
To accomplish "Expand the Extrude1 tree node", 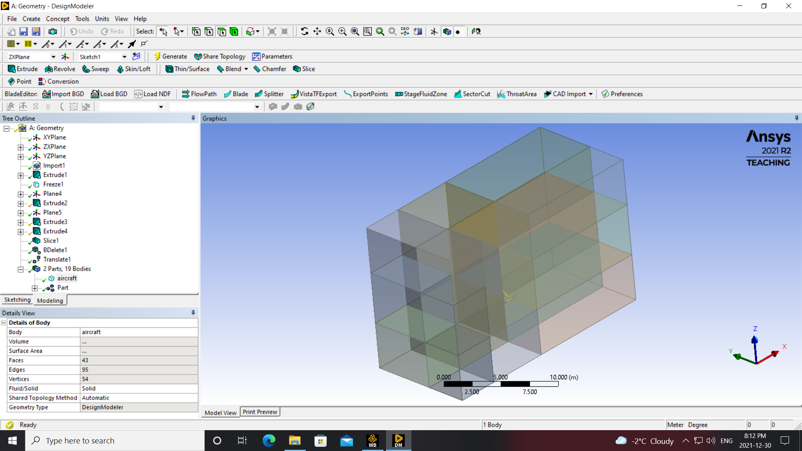I will (20, 175).
